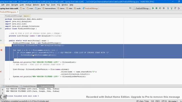Open the Help menu

[x=71, y=5]
